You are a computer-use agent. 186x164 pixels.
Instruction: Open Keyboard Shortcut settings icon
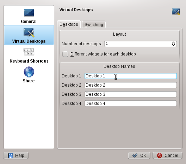(x=29, y=52)
